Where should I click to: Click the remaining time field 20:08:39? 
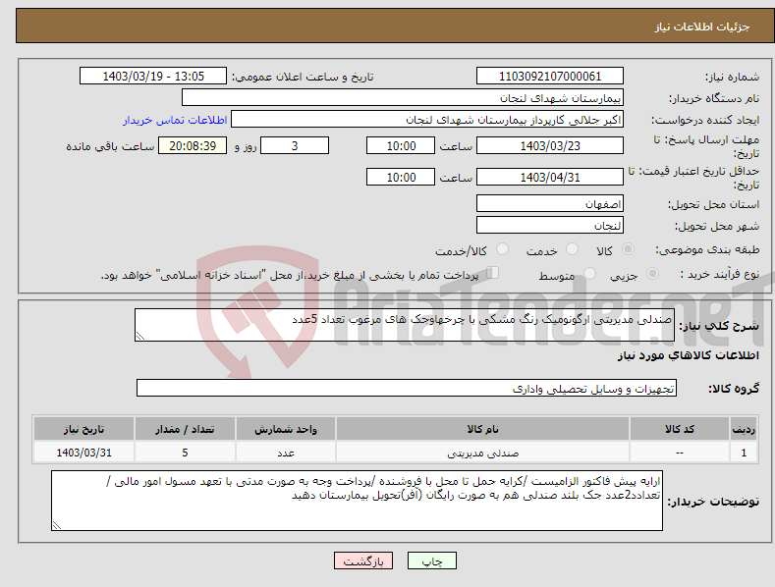click(x=193, y=145)
